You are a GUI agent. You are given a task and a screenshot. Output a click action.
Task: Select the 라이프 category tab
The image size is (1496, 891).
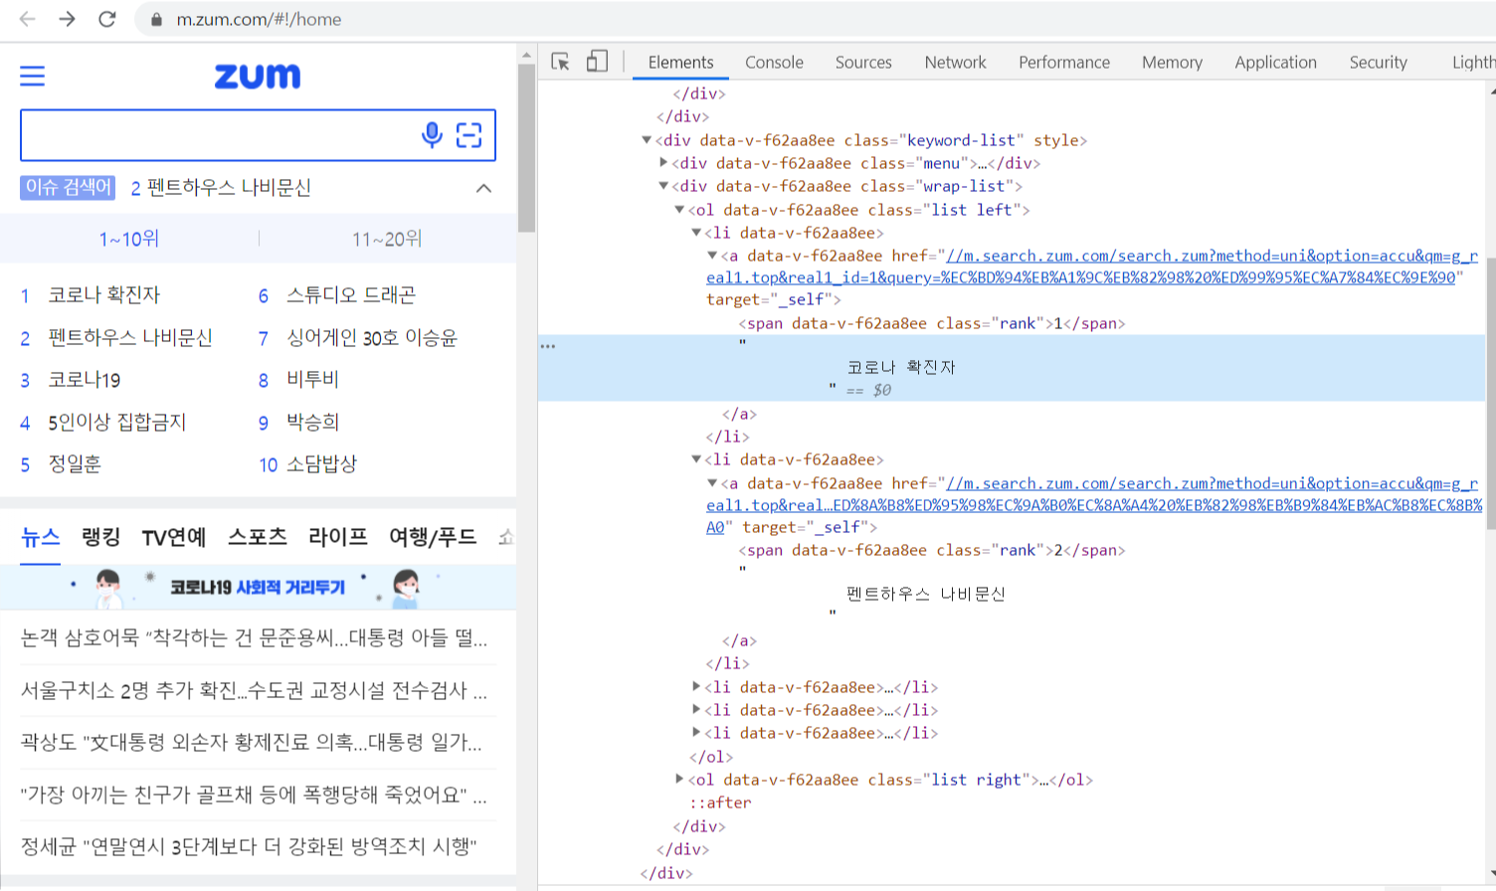[x=338, y=537]
